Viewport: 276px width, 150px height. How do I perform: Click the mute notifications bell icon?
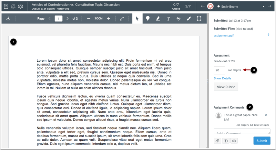tap(13, 6)
